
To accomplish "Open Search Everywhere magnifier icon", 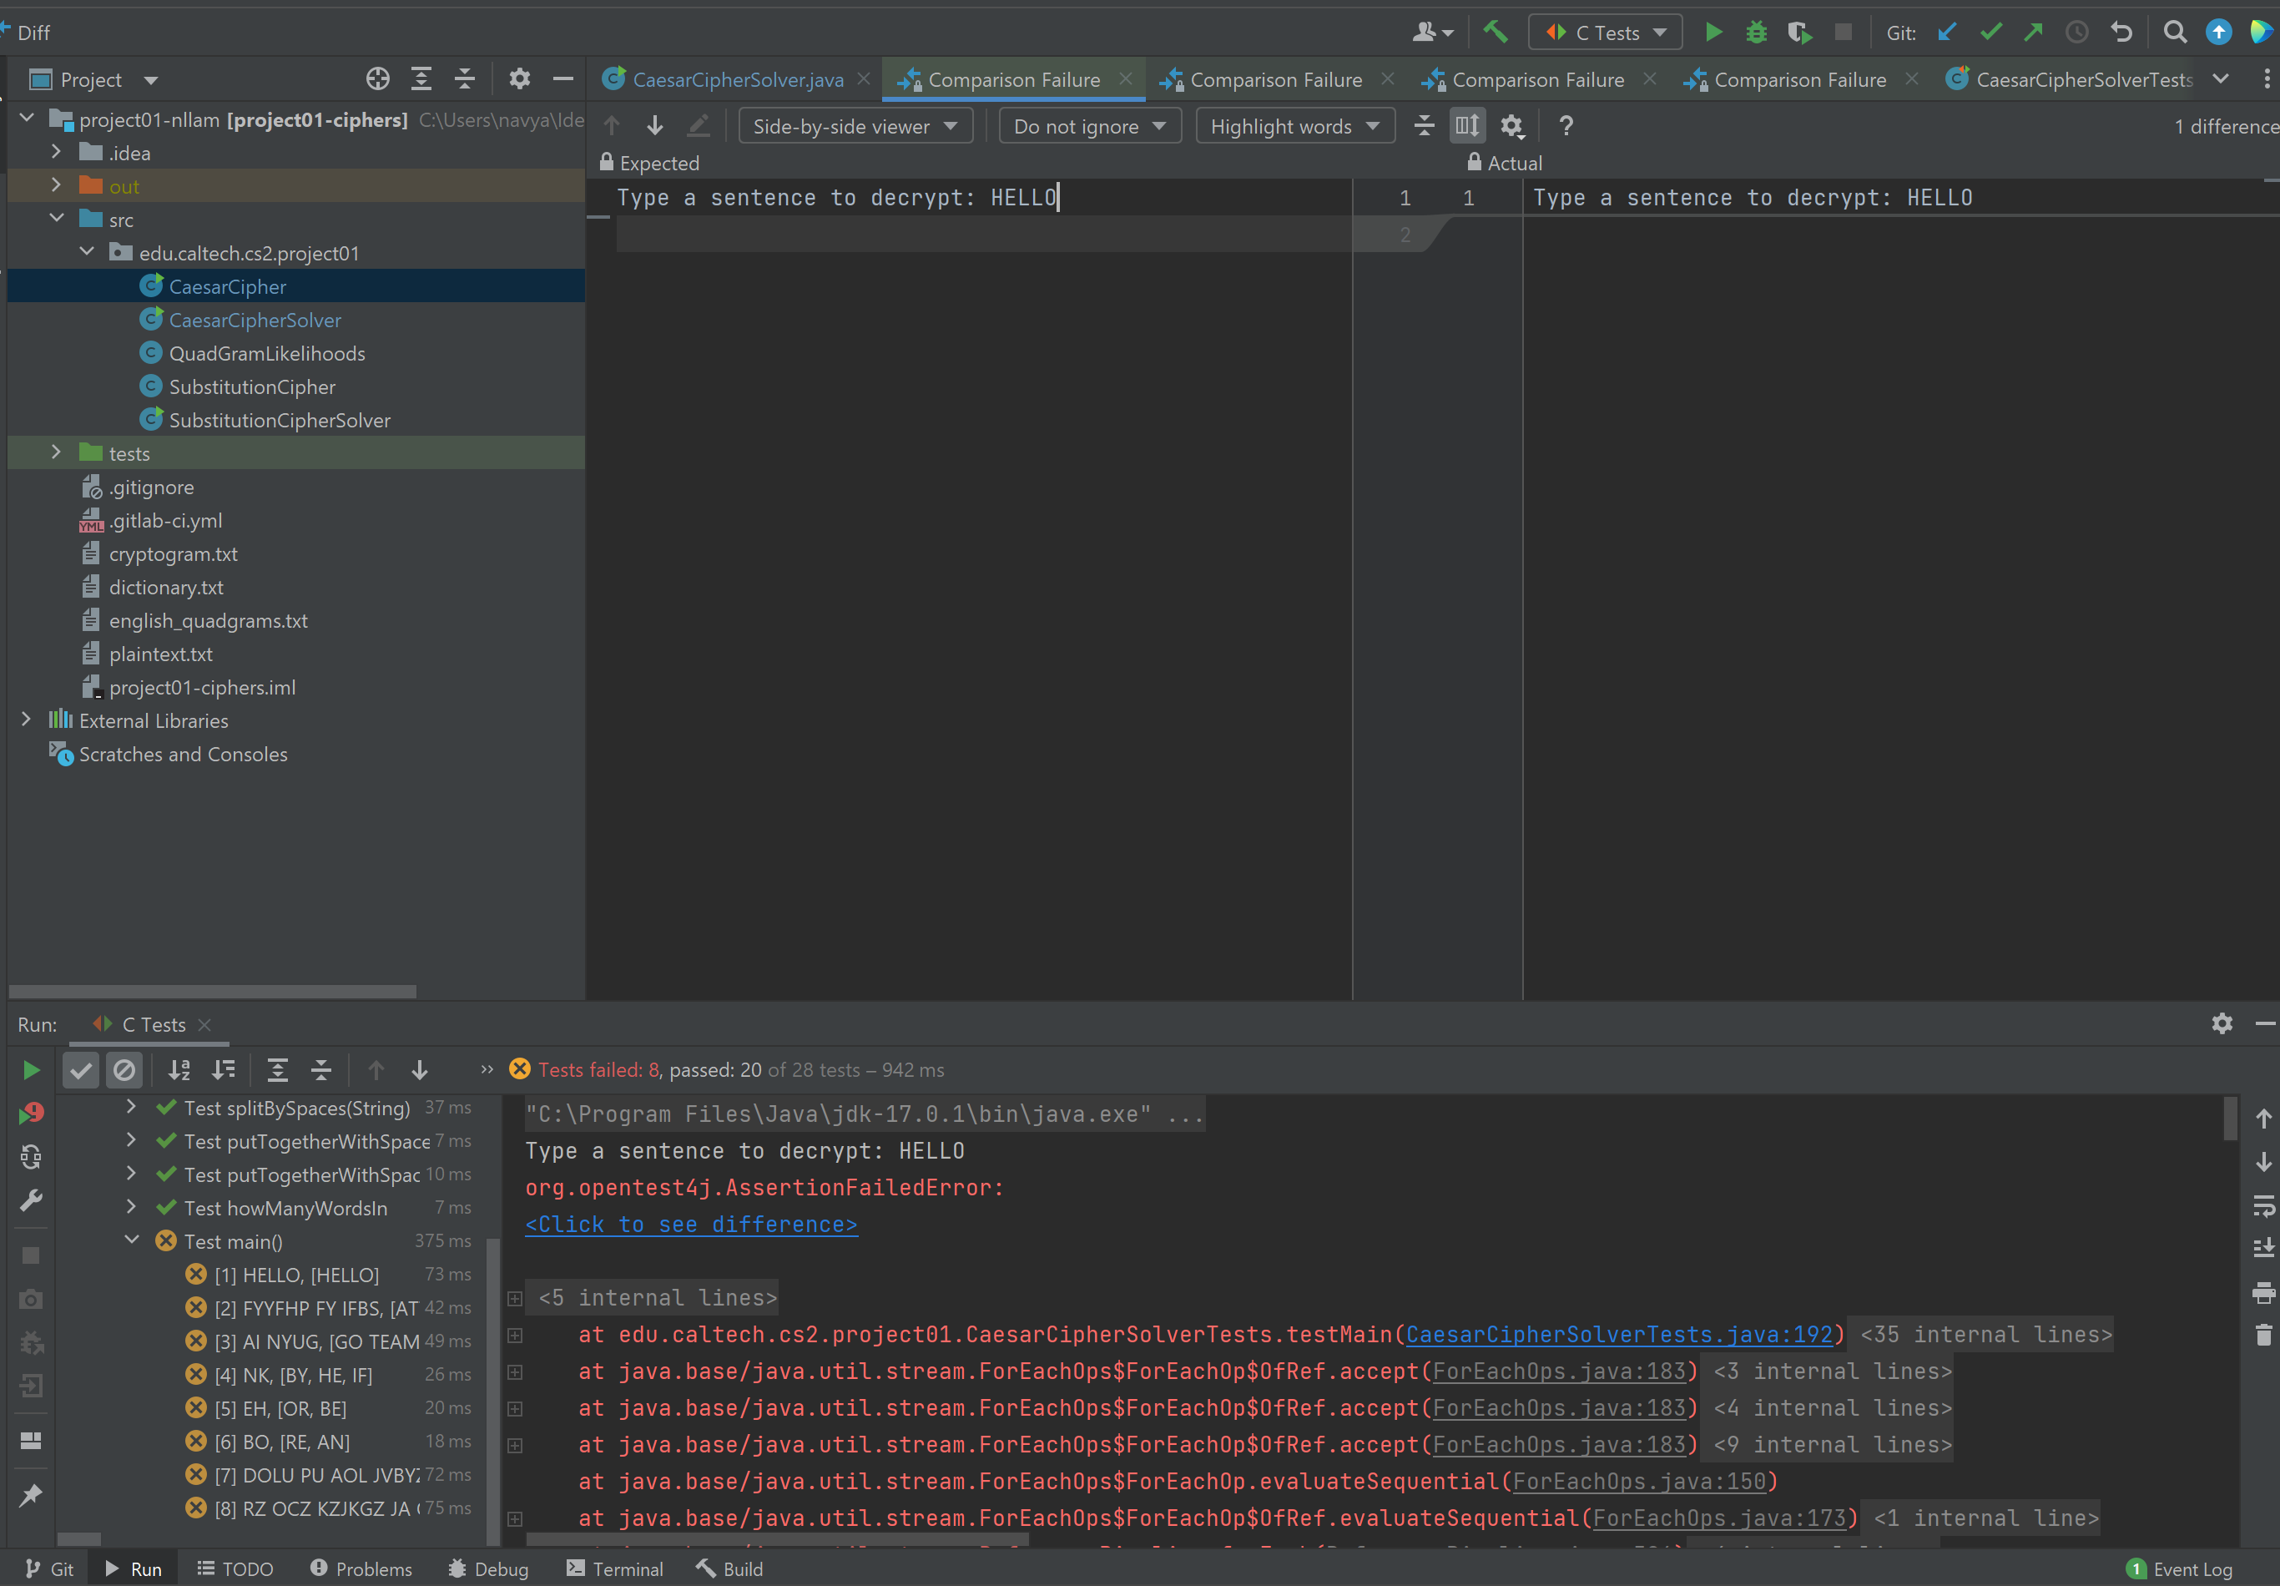I will (x=2175, y=32).
